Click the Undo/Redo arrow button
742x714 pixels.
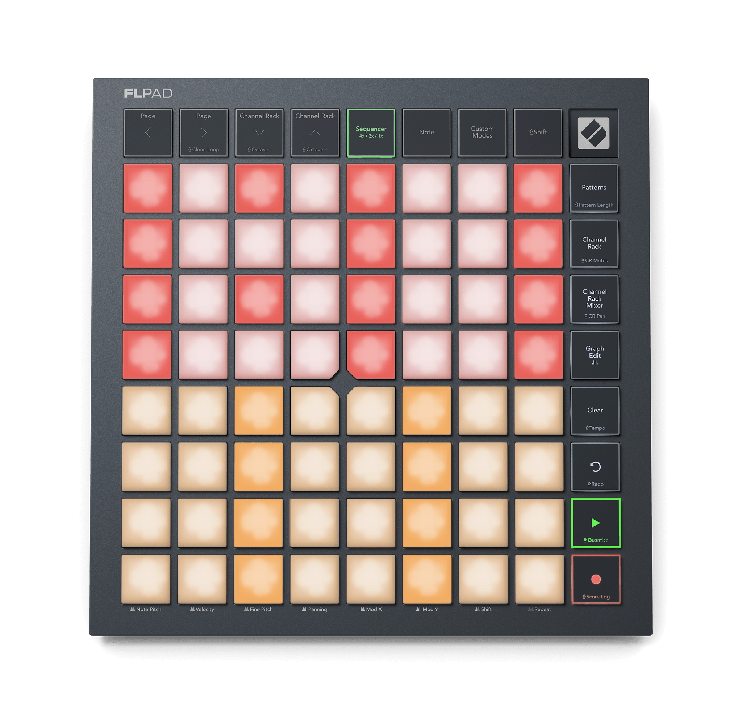(595, 467)
